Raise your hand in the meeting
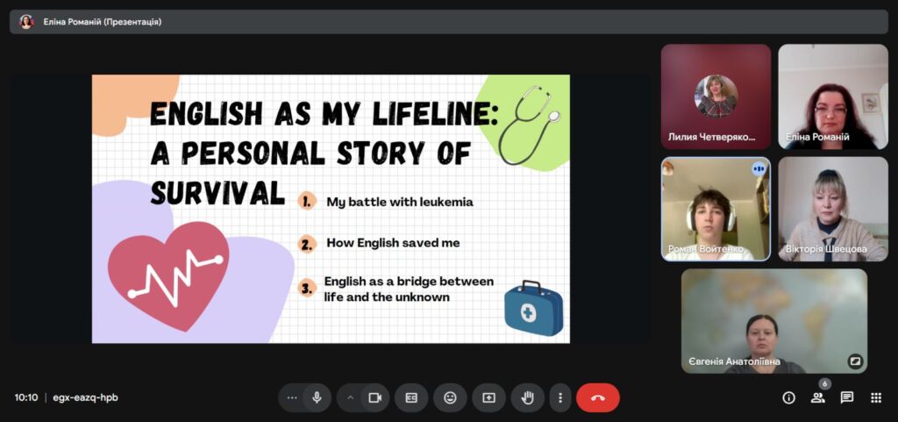Screen dimensions: 898x422 tap(527, 397)
